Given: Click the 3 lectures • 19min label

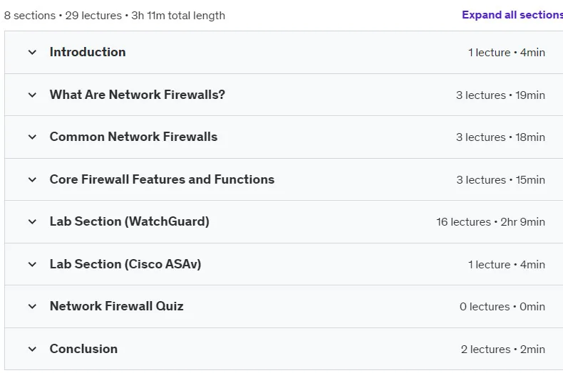Looking at the screenshot, I should (500, 95).
